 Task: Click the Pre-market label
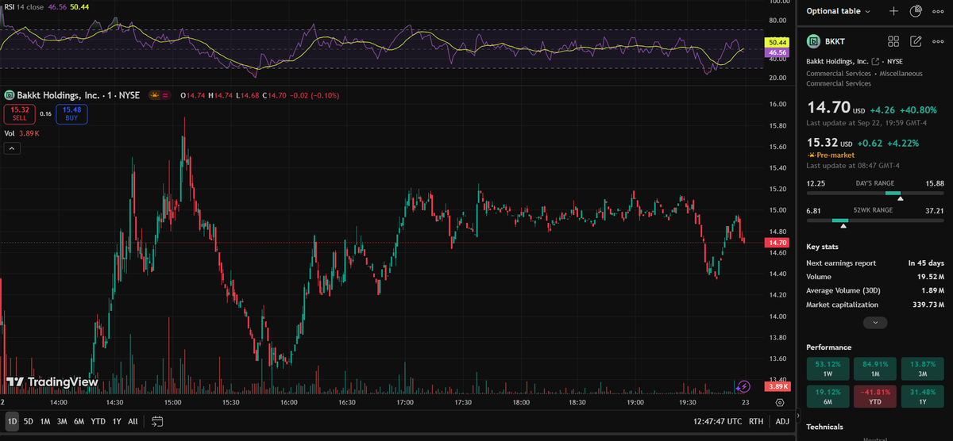(836, 155)
